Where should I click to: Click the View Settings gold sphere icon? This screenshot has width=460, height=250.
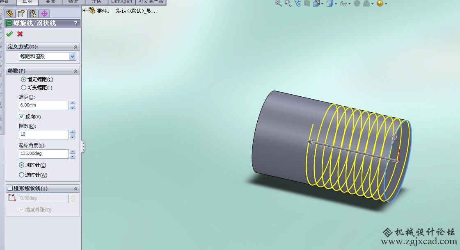coord(380,4)
